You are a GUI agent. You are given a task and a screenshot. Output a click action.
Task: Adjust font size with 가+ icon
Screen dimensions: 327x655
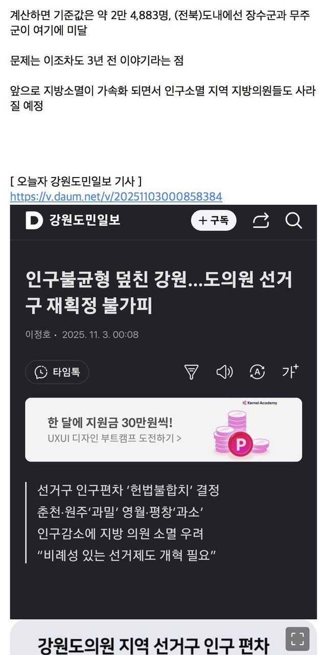(x=290, y=372)
